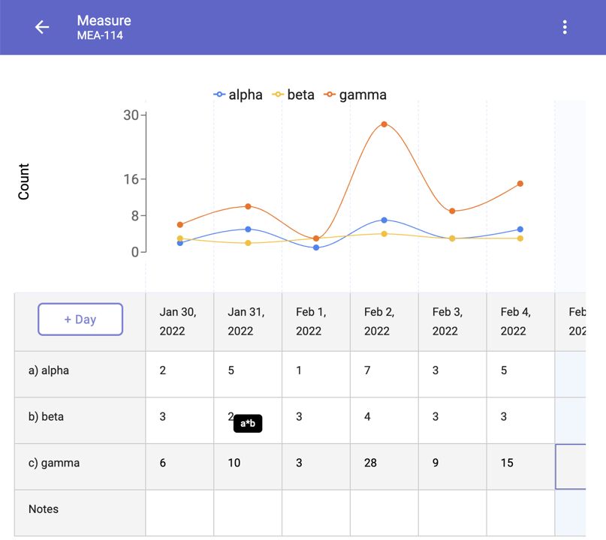The width and height of the screenshot is (606, 540).
Task: Click the gamma value 28 under Feb 2
Action: click(370, 463)
